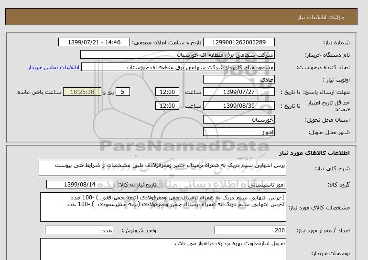The image size is (368, 260).
Task: Click the price validity hour field
Action: (168, 106)
